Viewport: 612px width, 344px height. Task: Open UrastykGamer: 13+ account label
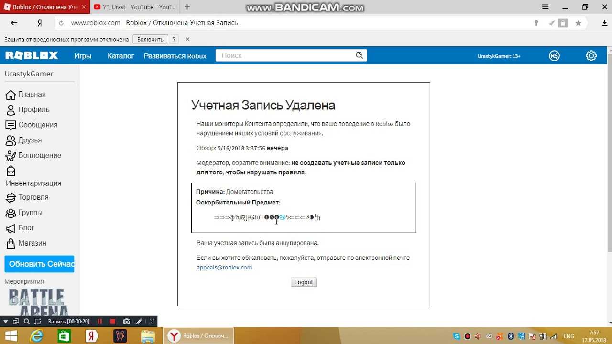pos(499,56)
